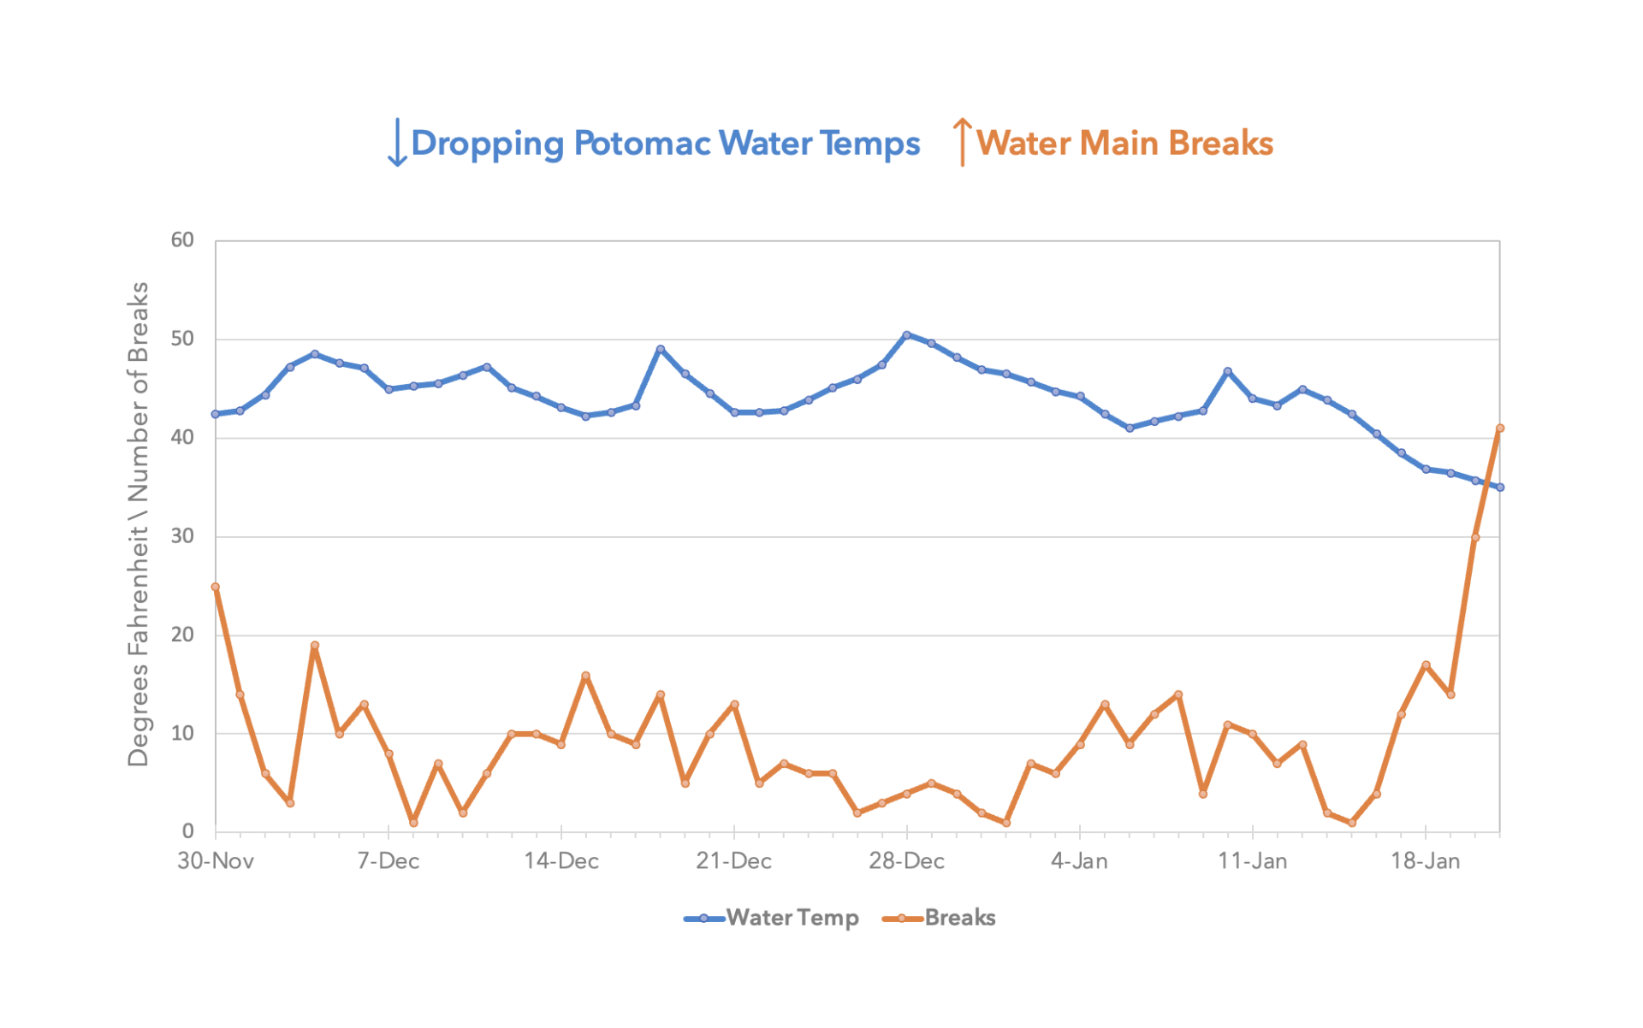Viewport: 1643px width, 1028px height.
Task: Click the 28-Dec x-axis label
Action: click(906, 860)
